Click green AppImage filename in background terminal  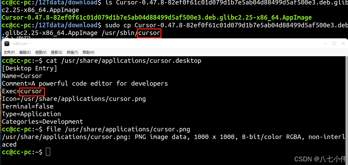tap(157, 18)
